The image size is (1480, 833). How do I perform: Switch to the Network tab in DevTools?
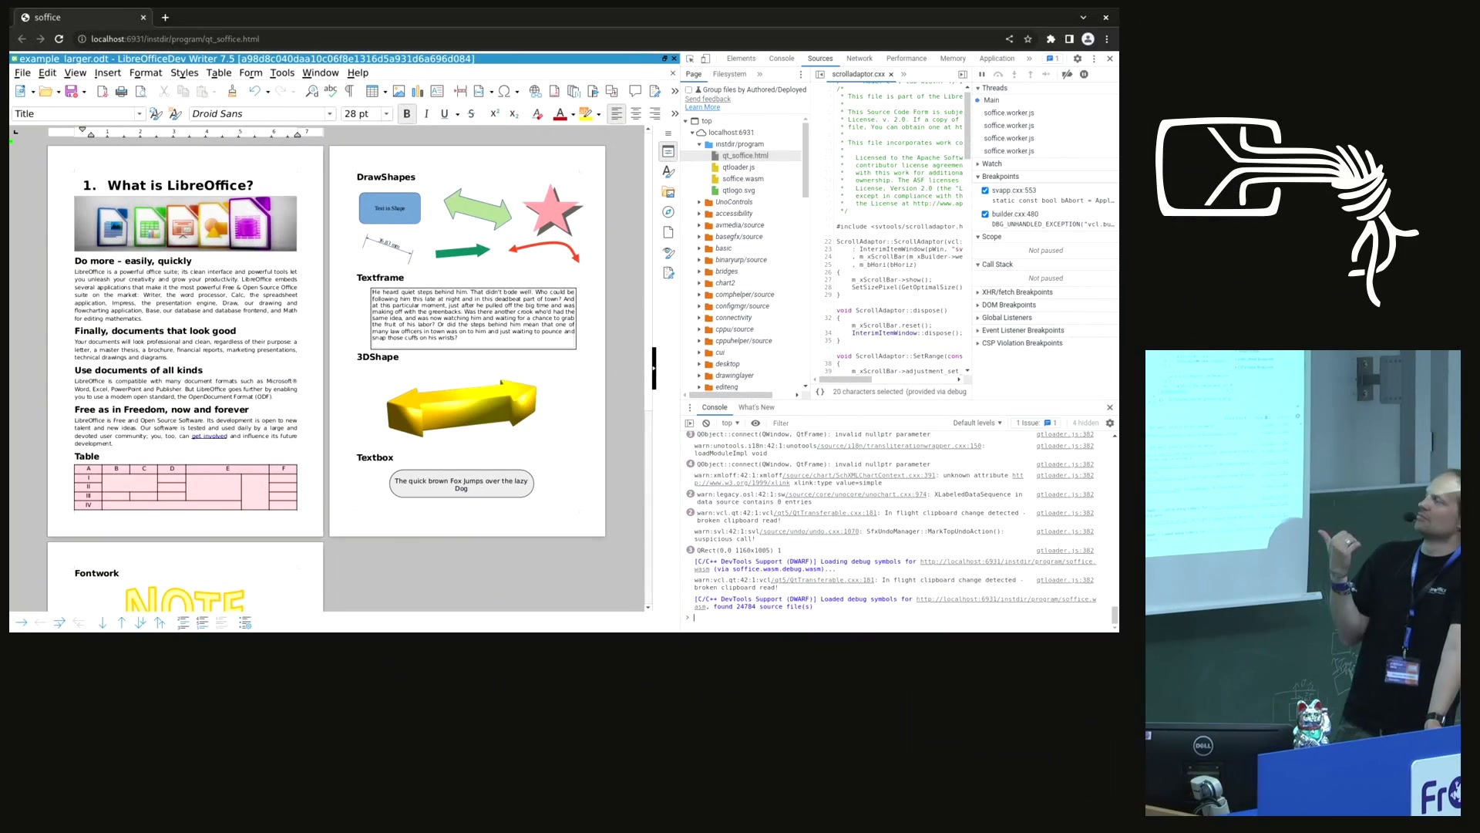[x=859, y=59]
